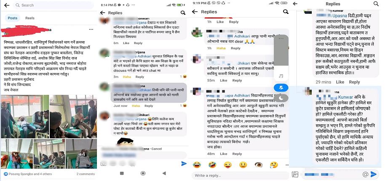The image size is (388, 181).
Task: Switch to the Reels tab
Action: 29,18
